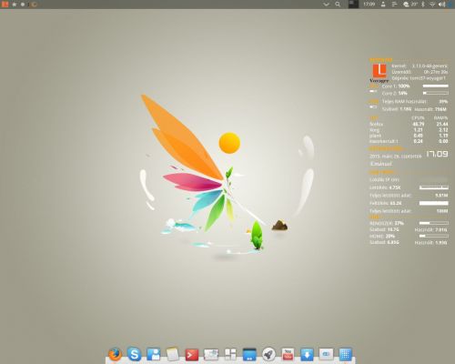This screenshot has height=364, width=455.
Task: Open the blue download arrow app
Action: [307, 354]
